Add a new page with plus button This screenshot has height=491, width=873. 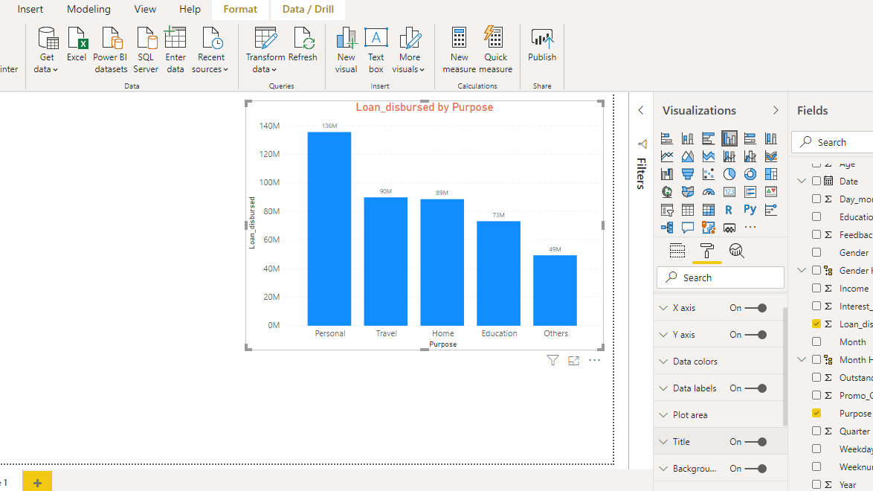coord(37,482)
